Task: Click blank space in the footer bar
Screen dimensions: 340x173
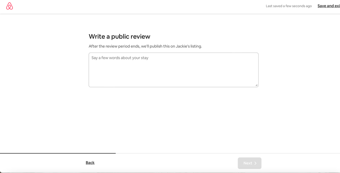Action: (x=163, y=163)
